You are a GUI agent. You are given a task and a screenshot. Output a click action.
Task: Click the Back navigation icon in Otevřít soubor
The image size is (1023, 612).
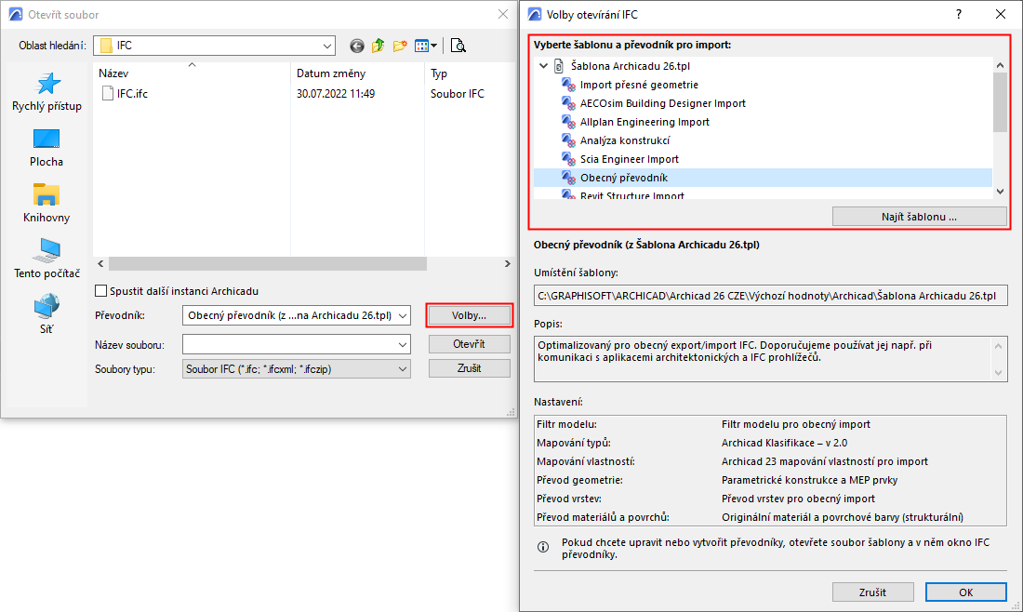tap(357, 46)
